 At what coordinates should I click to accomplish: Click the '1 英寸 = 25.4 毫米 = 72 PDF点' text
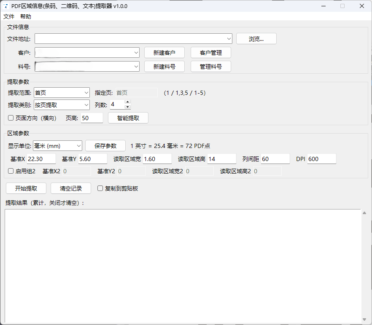(x=170, y=146)
